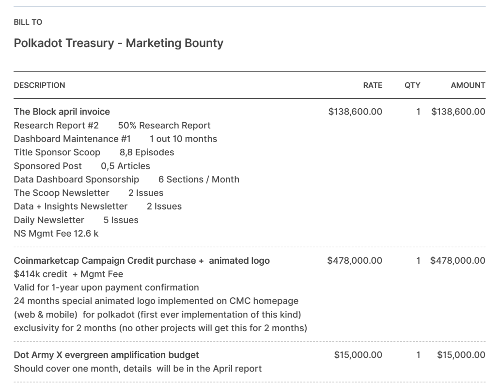The image size is (499, 384).
Task: Select the $478,000.00 amount value
Action: (458, 260)
